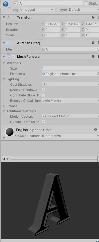Click Element 0 material picker circle
This screenshot has height=242, width=99.
point(98,74)
